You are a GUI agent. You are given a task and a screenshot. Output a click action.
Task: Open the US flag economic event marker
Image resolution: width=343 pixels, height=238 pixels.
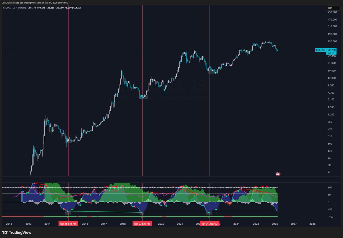pyautogui.click(x=278, y=174)
